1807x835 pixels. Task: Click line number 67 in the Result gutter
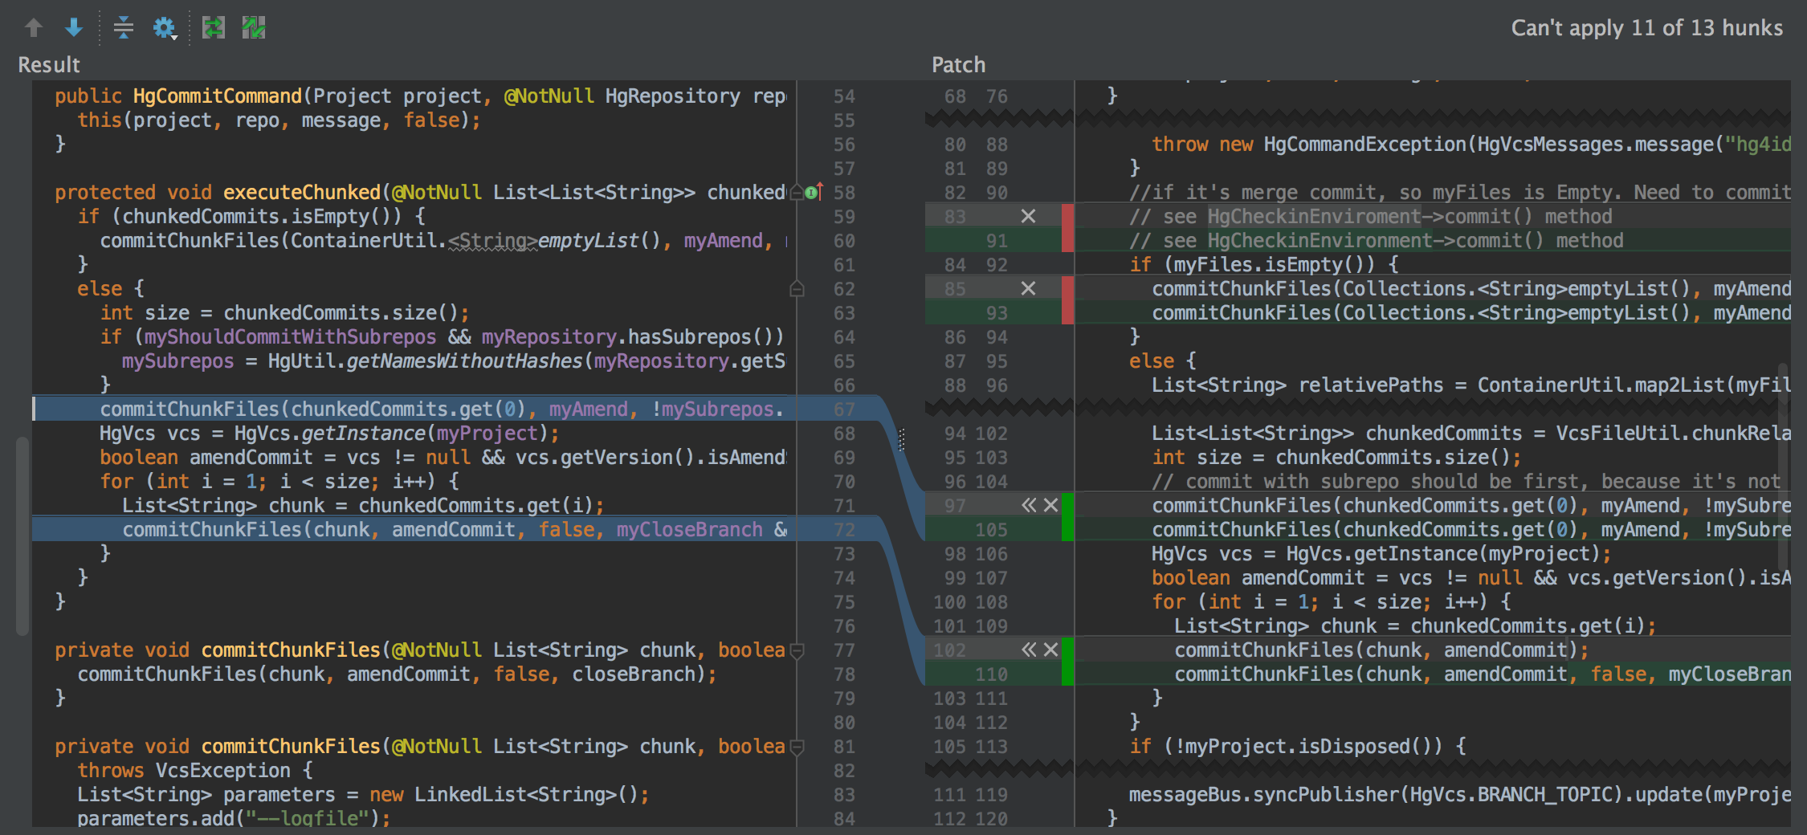tap(844, 409)
